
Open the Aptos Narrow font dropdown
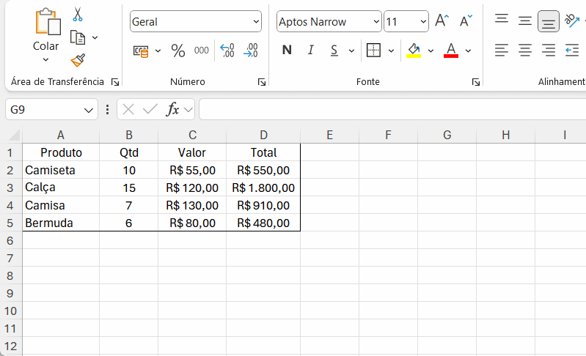tap(376, 22)
